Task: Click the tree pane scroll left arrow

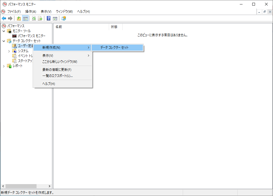Action: tap(3, 186)
